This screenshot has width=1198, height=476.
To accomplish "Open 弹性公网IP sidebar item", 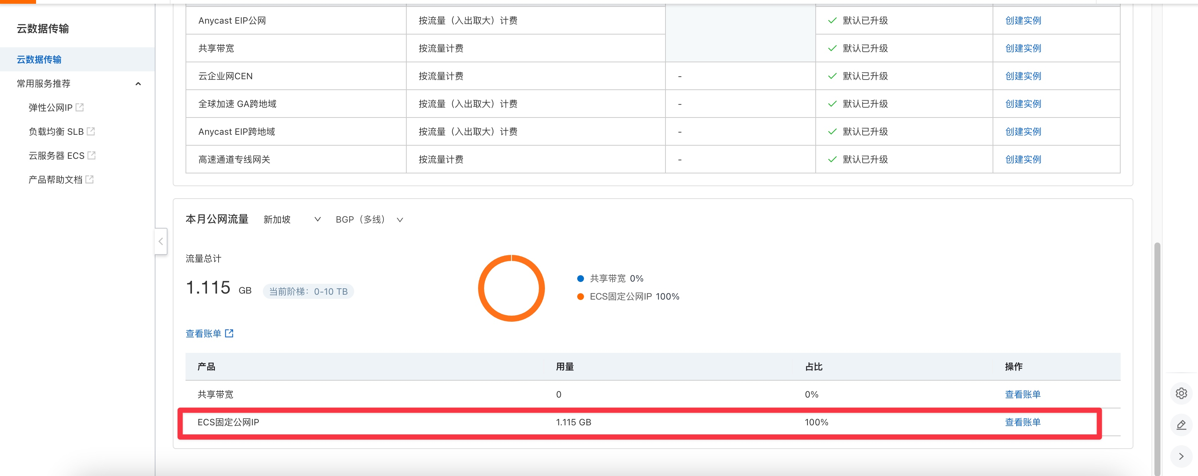I will coord(50,107).
